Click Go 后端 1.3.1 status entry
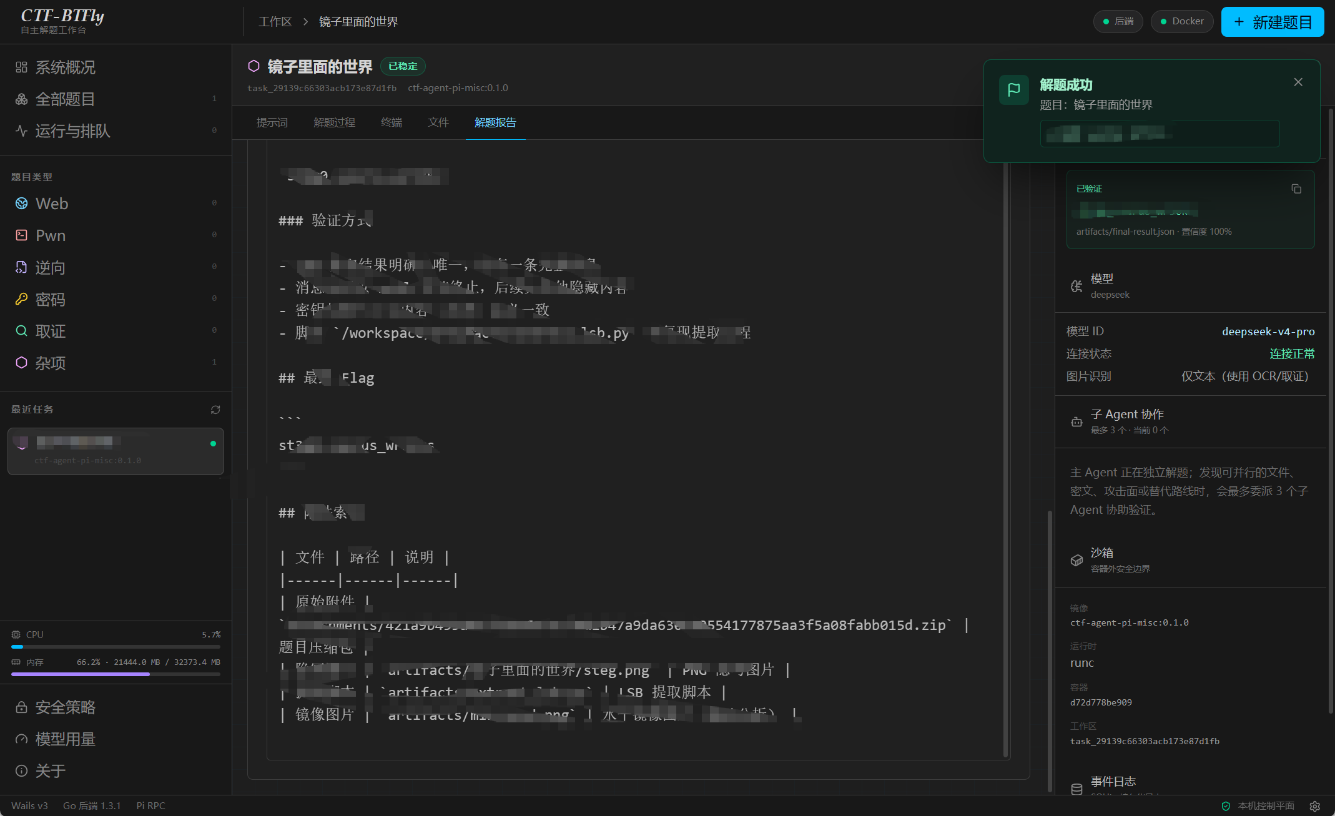The width and height of the screenshot is (1335, 816). pyautogui.click(x=92, y=806)
